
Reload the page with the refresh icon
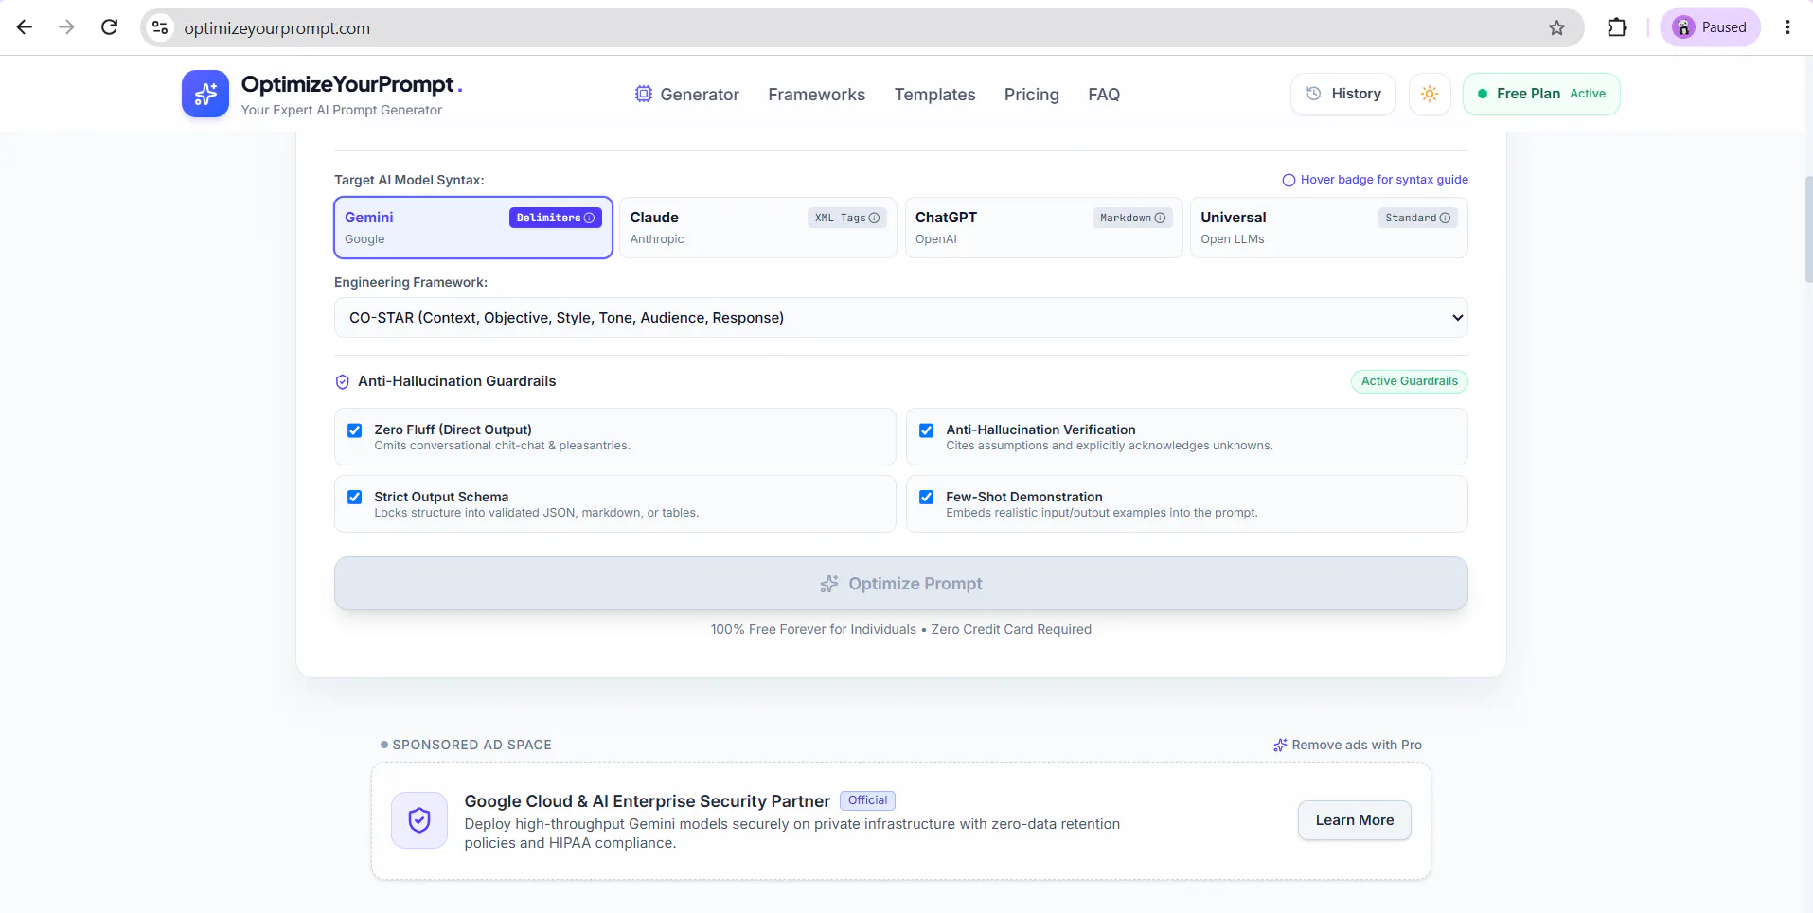coord(110,27)
